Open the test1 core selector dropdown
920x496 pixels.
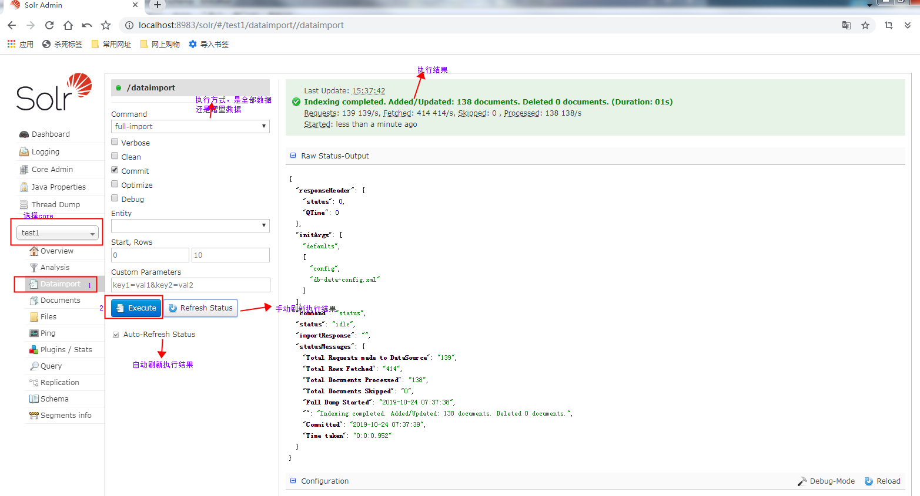tap(57, 233)
